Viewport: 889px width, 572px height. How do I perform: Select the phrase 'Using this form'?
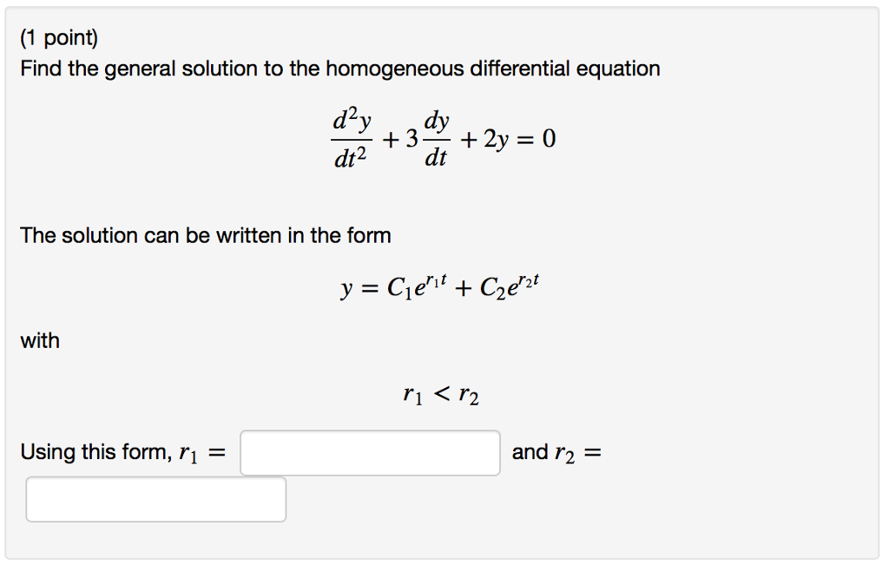click(95, 451)
